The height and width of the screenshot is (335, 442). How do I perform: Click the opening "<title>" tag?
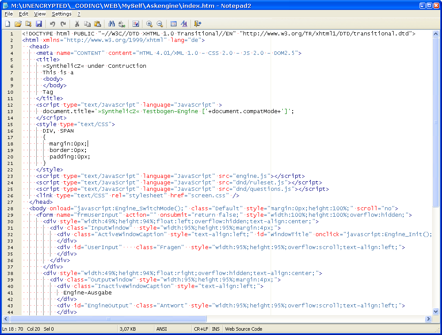48,60
